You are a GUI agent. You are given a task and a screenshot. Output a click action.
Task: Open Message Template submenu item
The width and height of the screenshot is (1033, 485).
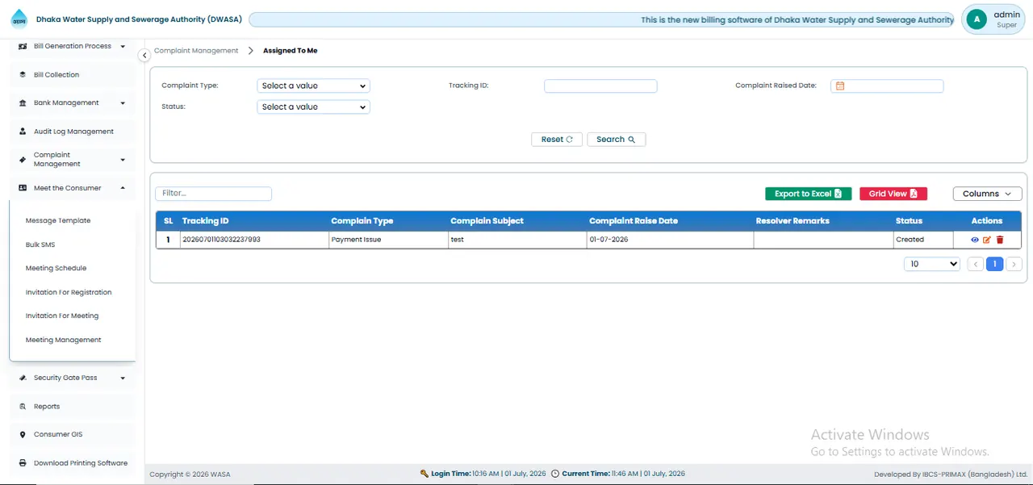(x=58, y=220)
